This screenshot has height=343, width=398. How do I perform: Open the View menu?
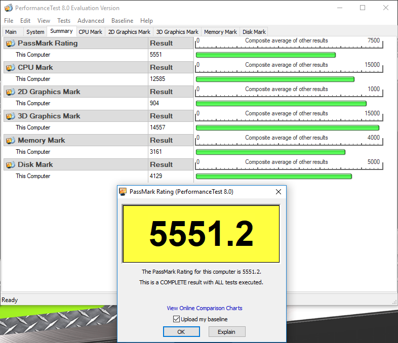point(44,21)
